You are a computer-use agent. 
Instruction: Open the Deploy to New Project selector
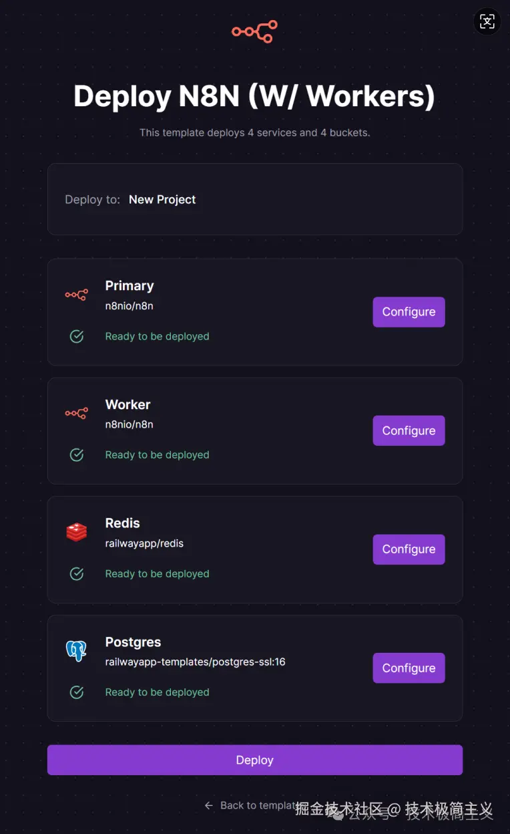(162, 200)
